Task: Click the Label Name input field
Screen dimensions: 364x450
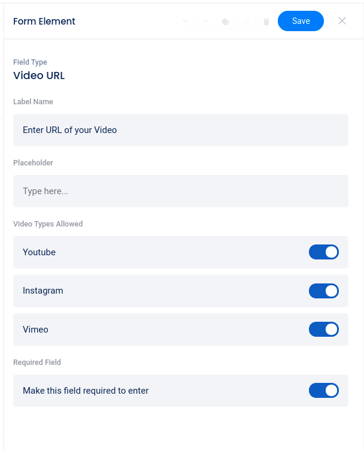Action: click(x=181, y=130)
